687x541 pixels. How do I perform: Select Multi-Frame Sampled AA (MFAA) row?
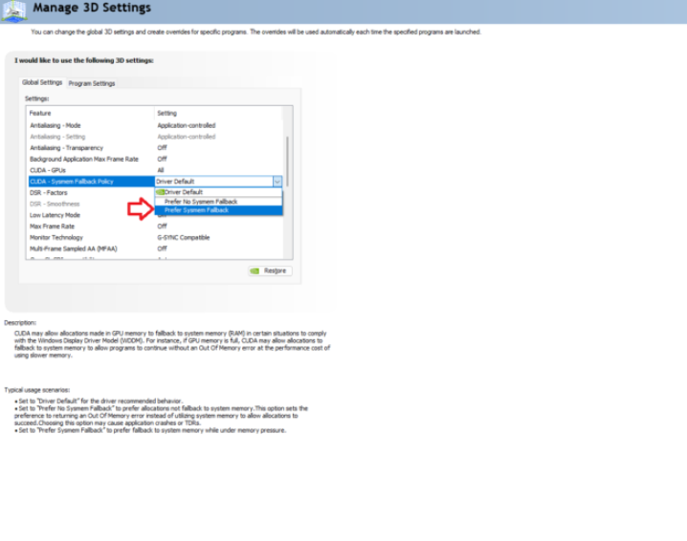[72, 249]
